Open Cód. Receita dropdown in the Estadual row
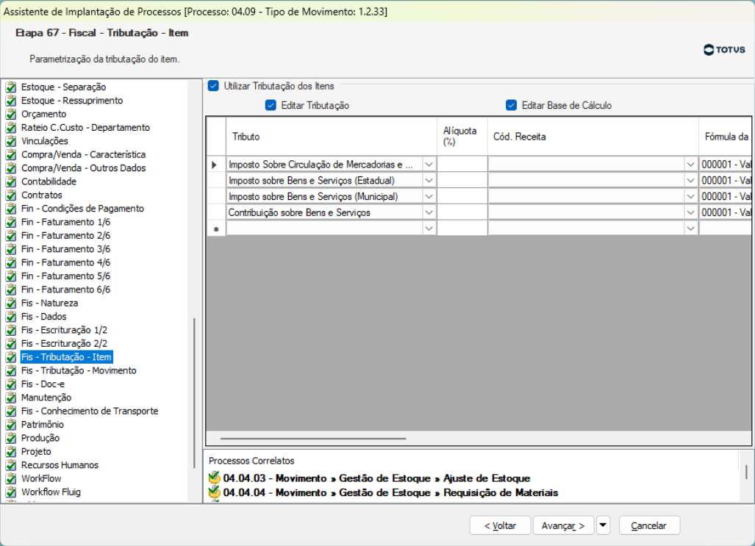755x546 pixels. [x=690, y=181]
